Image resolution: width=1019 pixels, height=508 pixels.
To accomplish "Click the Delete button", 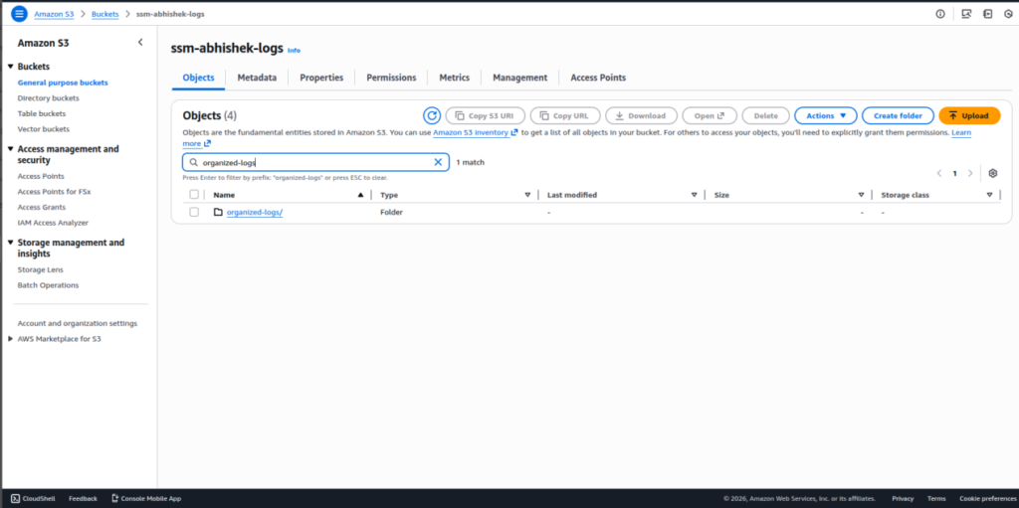I will coord(765,115).
